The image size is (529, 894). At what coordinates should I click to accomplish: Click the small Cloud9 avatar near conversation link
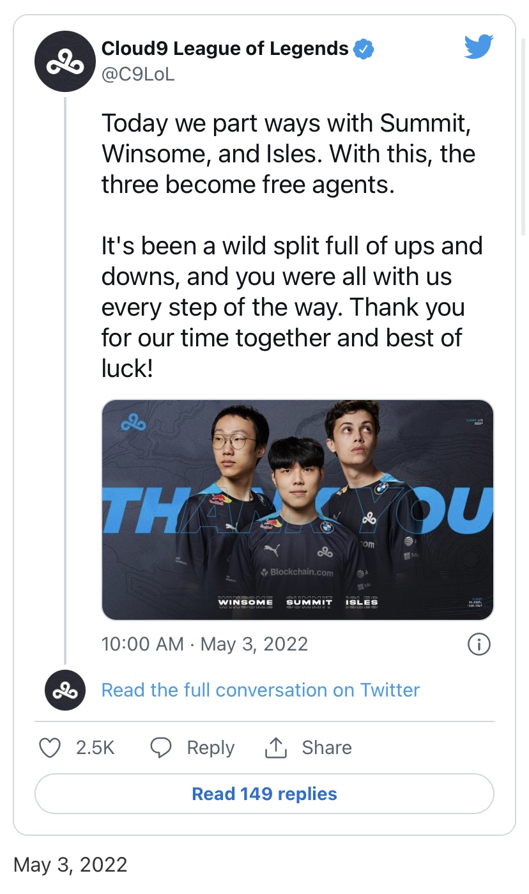coord(65,691)
